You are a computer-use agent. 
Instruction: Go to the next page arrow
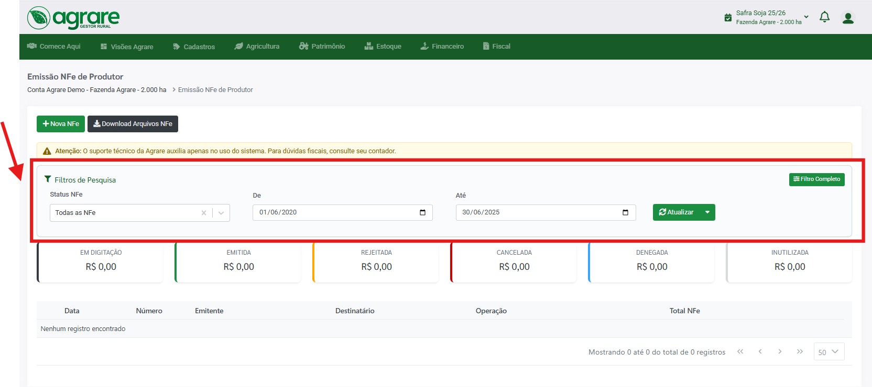coord(780,351)
